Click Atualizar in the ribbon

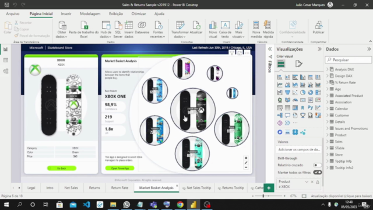click(x=196, y=28)
